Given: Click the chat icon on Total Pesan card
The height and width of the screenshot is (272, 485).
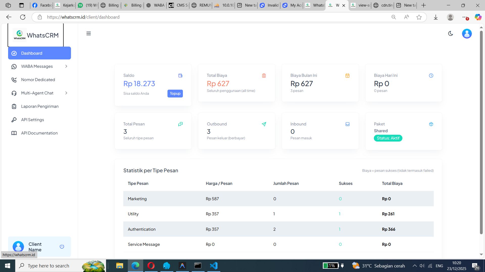Looking at the screenshot, I should coord(180,124).
